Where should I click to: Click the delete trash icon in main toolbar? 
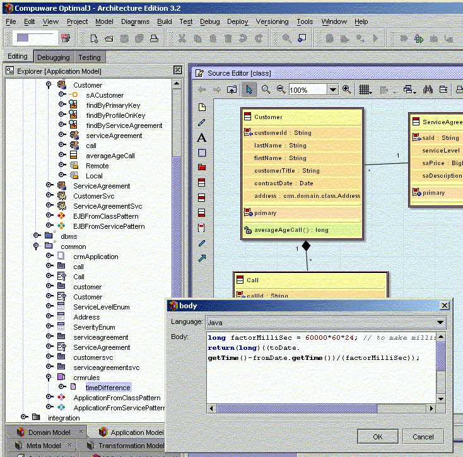(x=228, y=38)
